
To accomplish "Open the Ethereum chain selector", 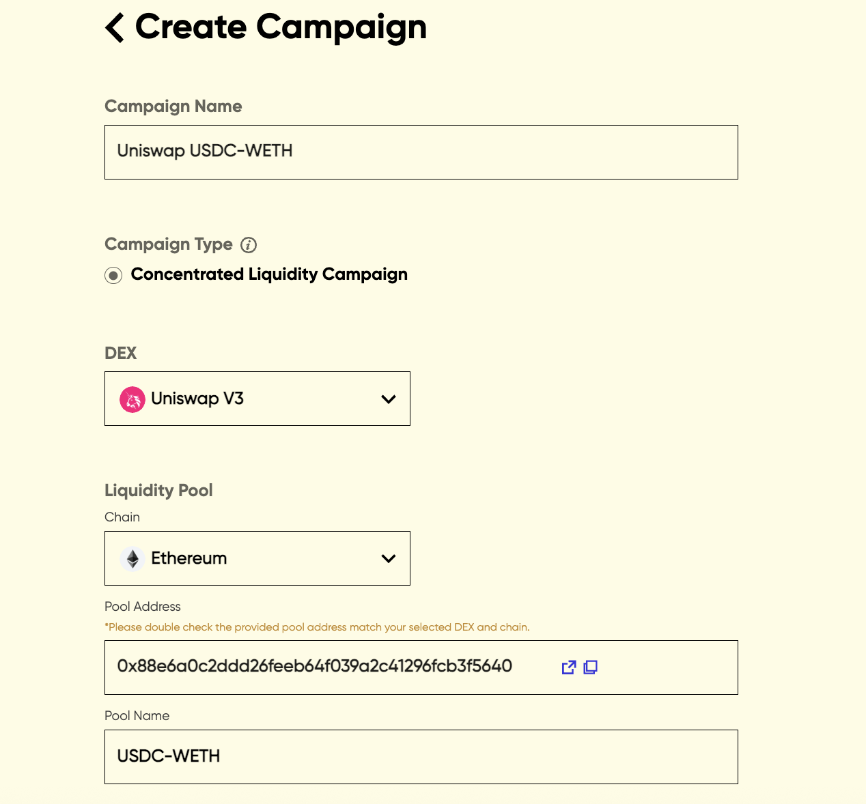I will 257,558.
